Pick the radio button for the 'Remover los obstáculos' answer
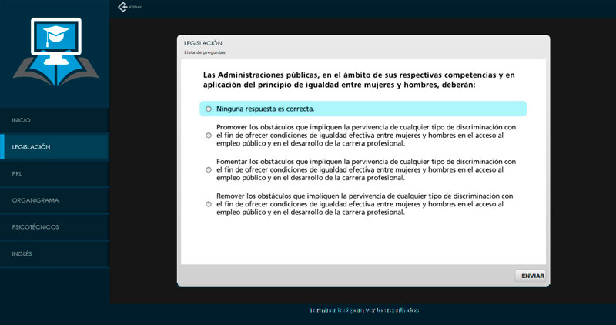This screenshot has height=325, width=616. click(209, 204)
